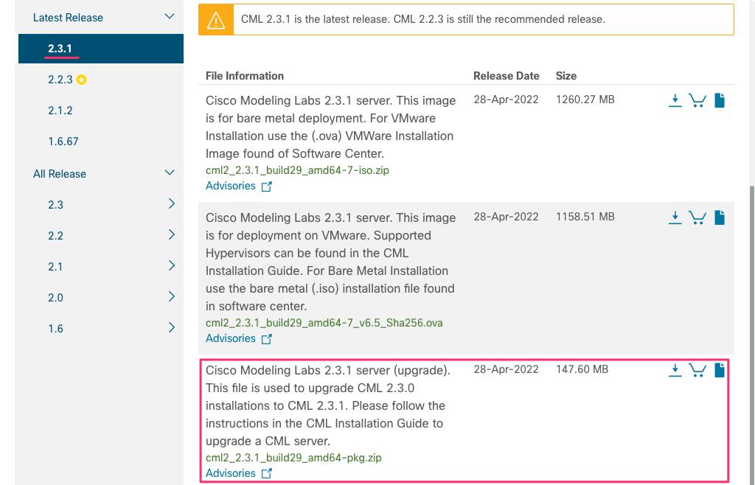The height and width of the screenshot is (485, 755).
Task: Click the 1158.51 MB size value
Action: [x=585, y=217]
